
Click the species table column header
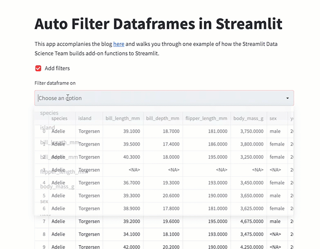click(x=62, y=118)
